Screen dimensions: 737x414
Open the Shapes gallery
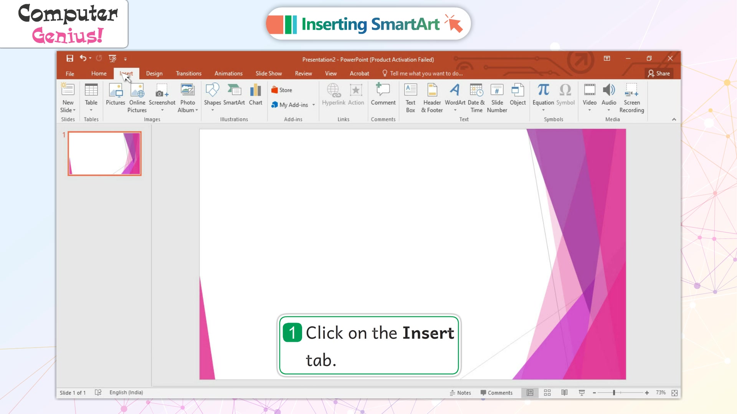click(212, 98)
